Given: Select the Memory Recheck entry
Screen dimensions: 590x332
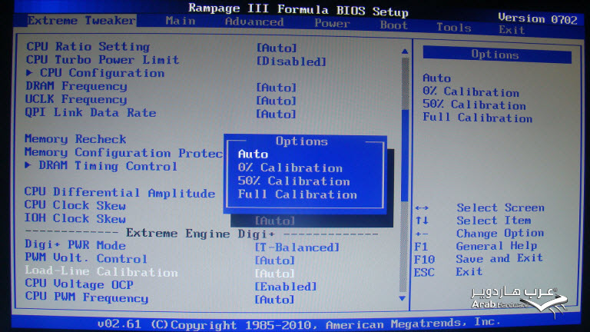Looking at the screenshot, I should click(x=75, y=139).
